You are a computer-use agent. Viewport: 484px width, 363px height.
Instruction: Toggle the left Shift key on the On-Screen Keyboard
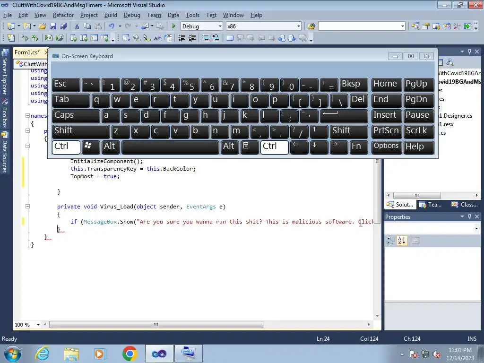[x=81, y=131]
